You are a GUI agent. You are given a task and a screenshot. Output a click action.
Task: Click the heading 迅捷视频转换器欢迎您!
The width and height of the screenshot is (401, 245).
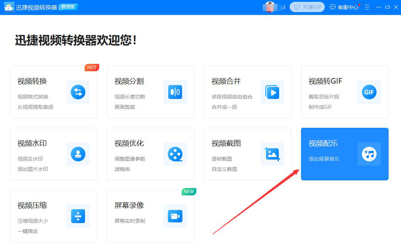76,40
